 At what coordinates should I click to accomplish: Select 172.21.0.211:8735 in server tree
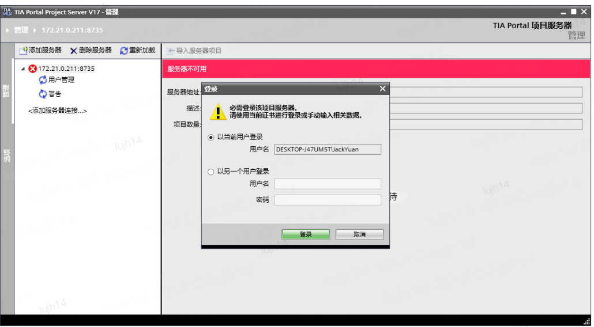pyautogui.click(x=66, y=69)
